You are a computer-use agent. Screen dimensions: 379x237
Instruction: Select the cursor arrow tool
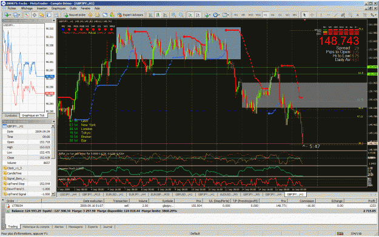pos(304,15)
